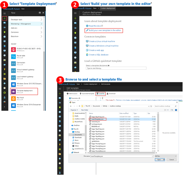Click the Search multinic-multivip field
Screen dimensions: 184x176
[166, 106]
